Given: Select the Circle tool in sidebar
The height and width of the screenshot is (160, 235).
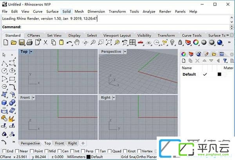Looking at the screenshot, I should click(4, 71).
